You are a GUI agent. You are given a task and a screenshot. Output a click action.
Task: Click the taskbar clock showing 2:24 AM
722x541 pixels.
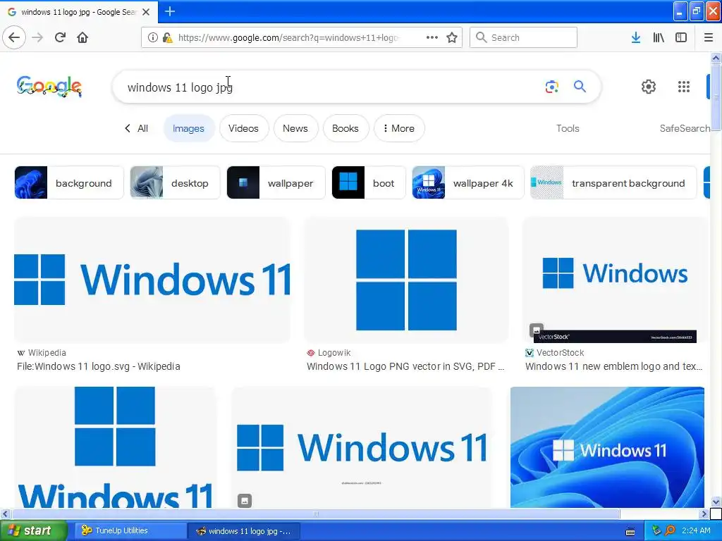(x=696, y=531)
